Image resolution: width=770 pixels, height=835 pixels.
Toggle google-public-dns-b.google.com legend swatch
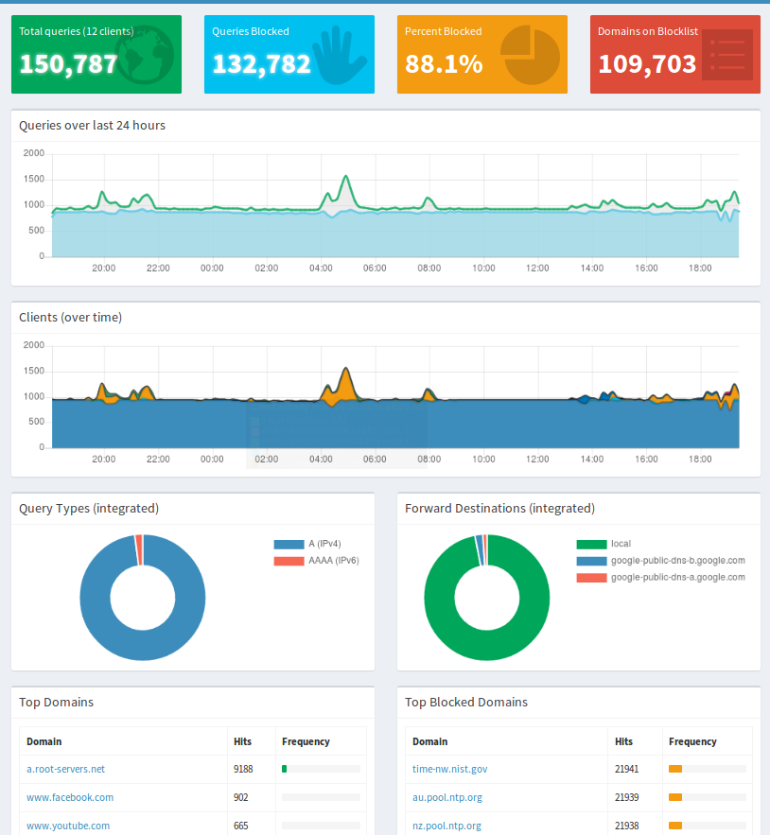tap(590, 561)
